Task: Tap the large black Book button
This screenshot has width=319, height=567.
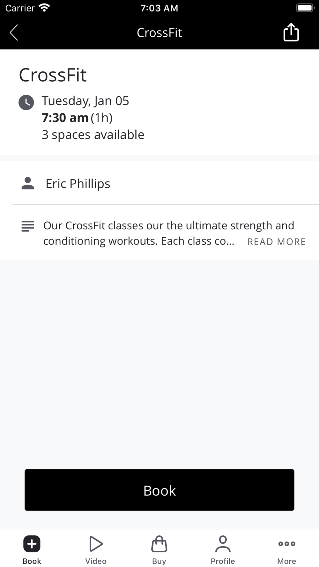Action: (159, 490)
